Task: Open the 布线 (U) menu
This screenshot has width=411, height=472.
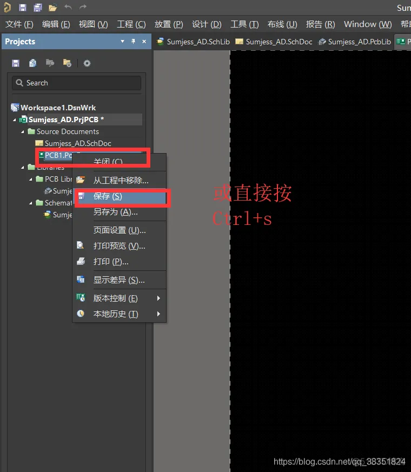Action: pos(282,24)
